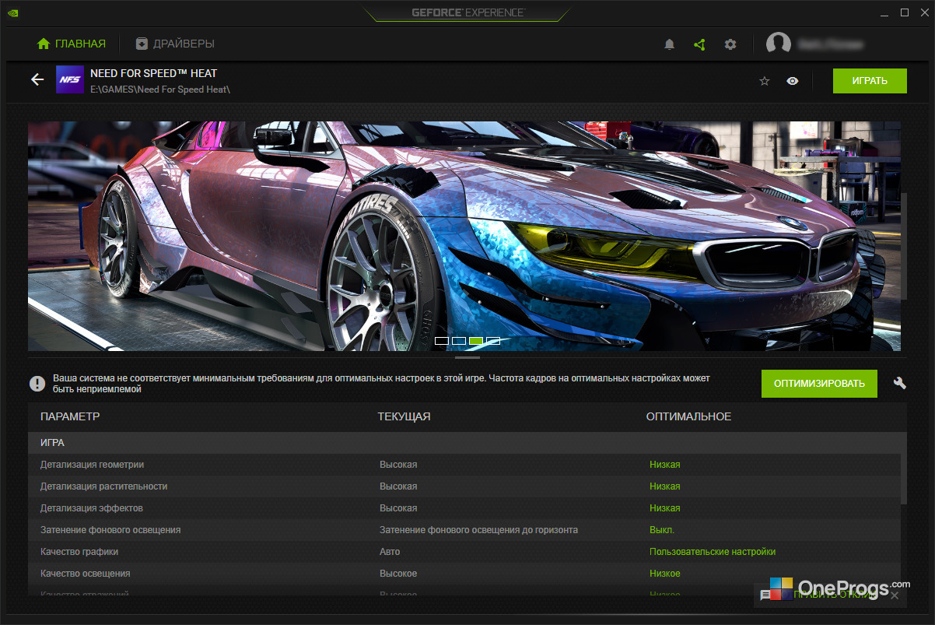Click the game path E:\GAMES\Need For Speed Heat\
The height and width of the screenshot is (625, 935).
click(160, 90)
